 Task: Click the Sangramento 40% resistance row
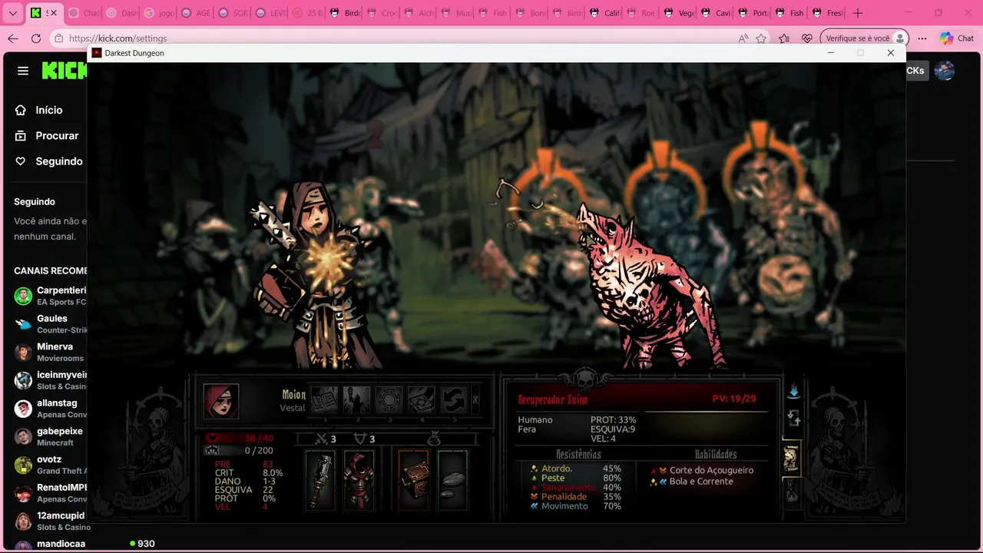pos(576,488)
